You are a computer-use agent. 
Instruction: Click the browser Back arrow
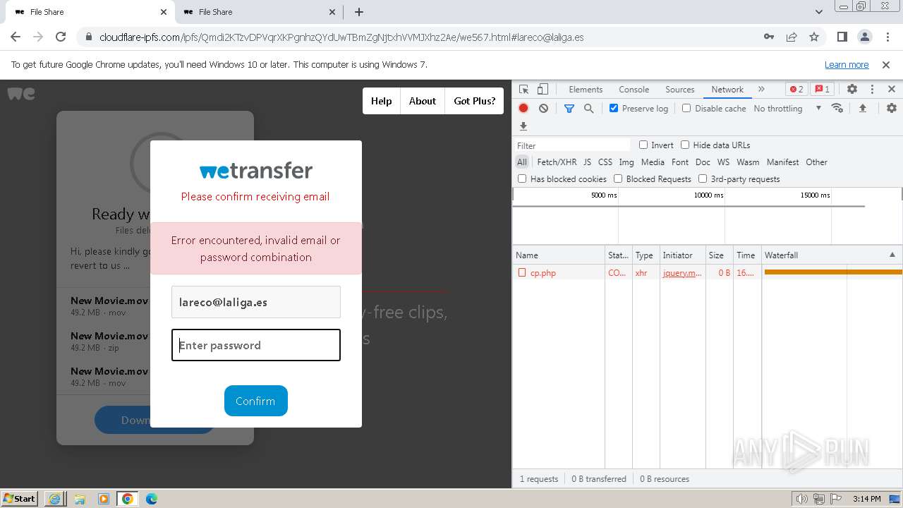[x=16, y=37]
